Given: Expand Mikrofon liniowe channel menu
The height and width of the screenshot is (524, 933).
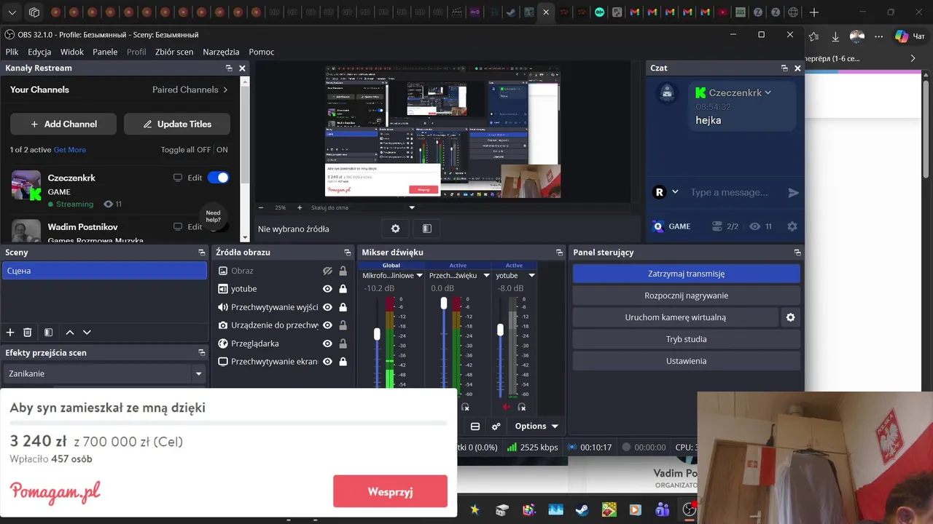Looking at the screenshot, I should (x=419, y=276).
